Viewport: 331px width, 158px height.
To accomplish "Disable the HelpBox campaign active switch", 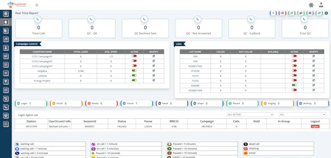I will tap(134, 71).
